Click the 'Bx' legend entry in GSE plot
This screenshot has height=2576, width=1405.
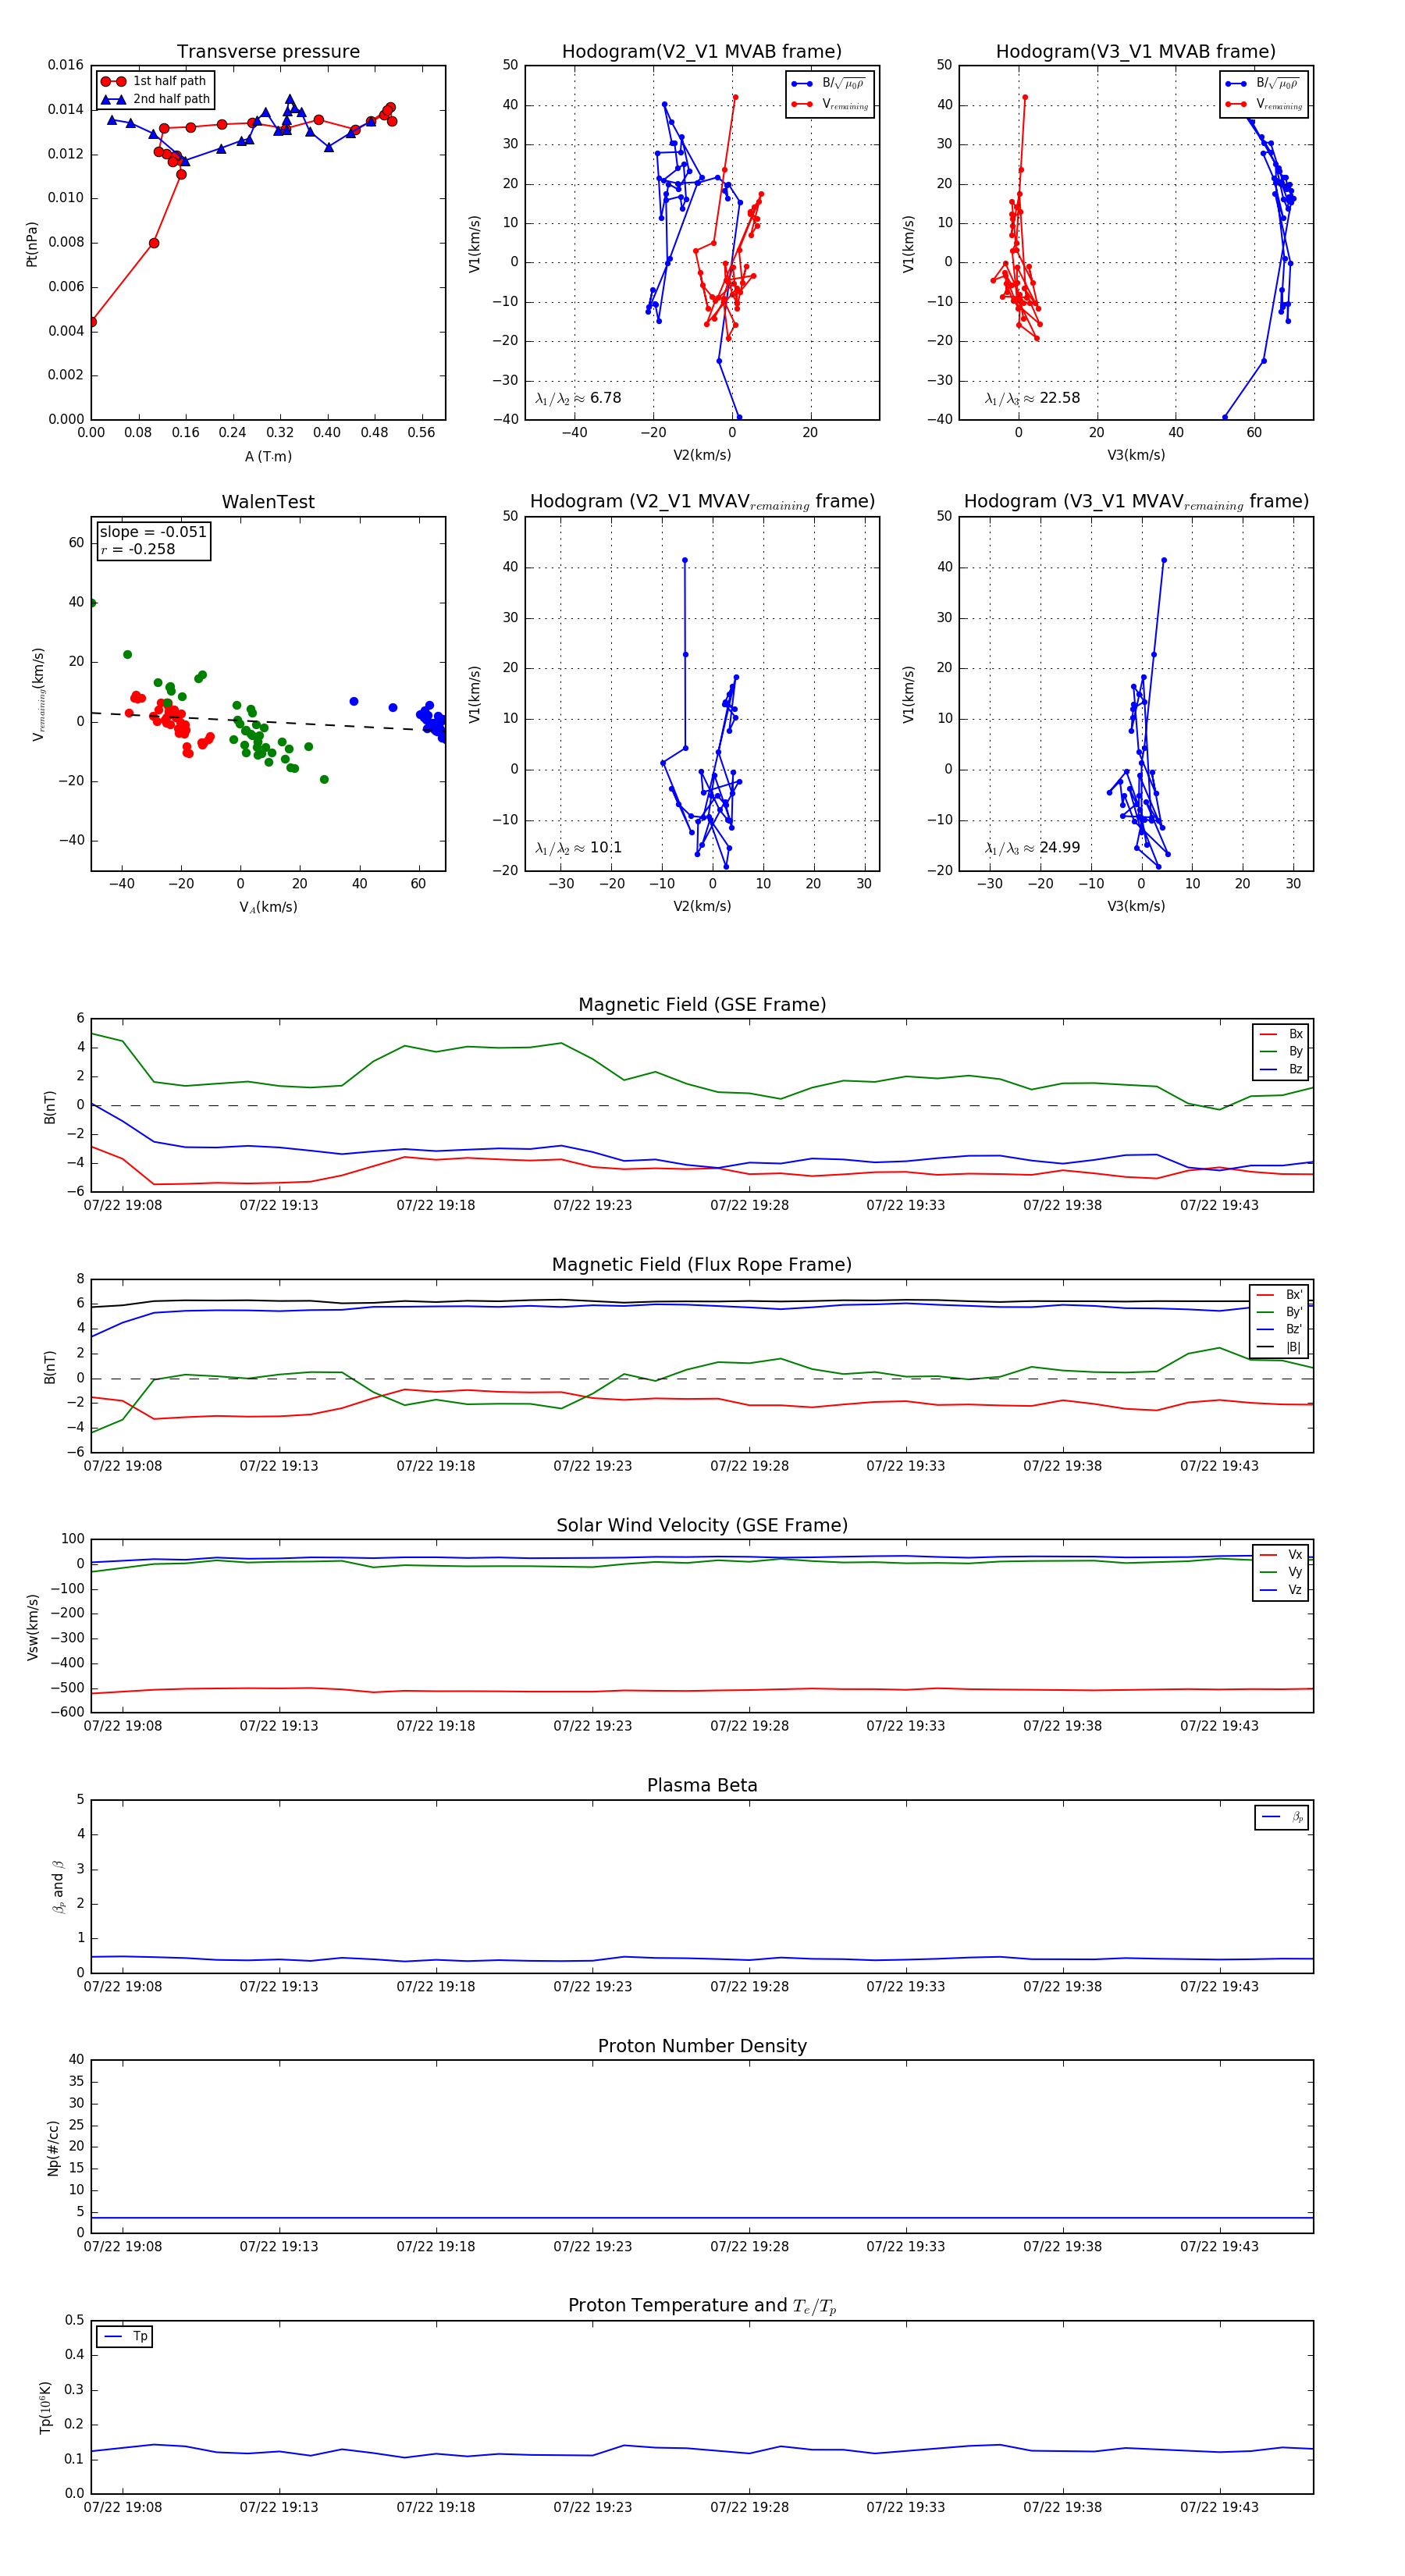[x=1281, y=1034]
